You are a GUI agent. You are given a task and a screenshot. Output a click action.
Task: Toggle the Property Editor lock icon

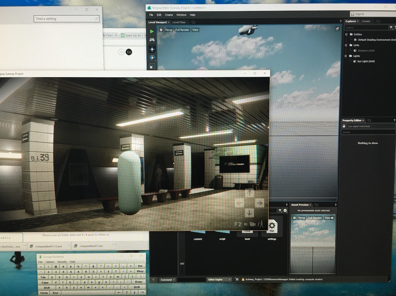click(x=344, y=126)
